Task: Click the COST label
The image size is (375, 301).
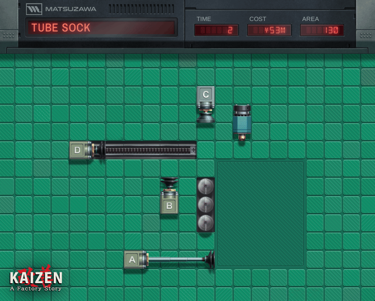Action: 258,19
